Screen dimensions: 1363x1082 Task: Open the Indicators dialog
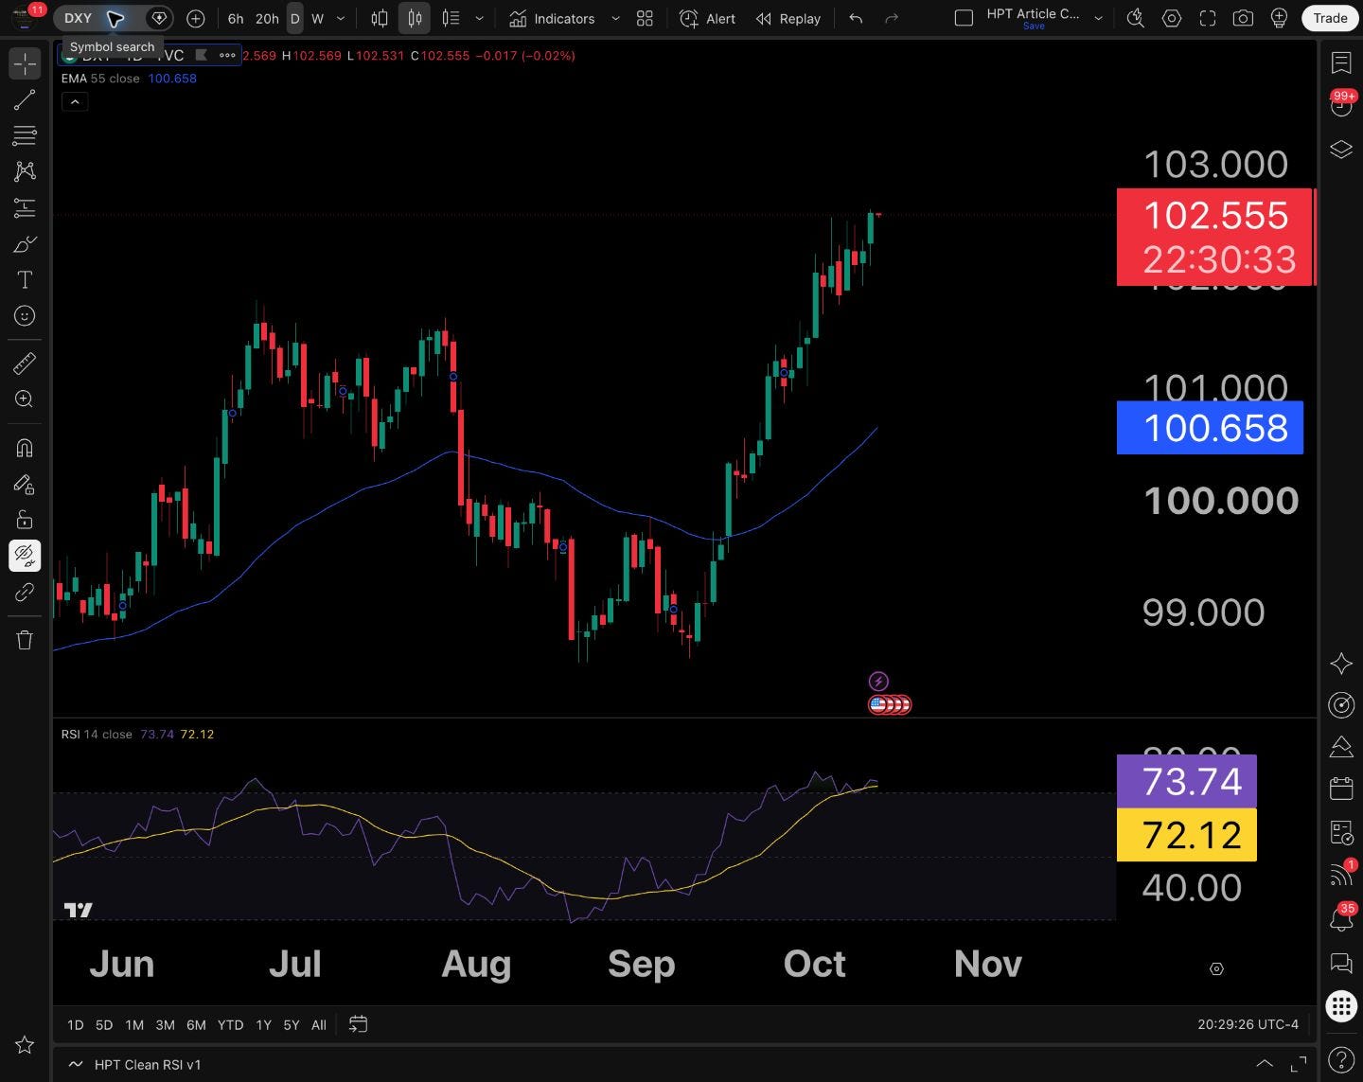[552, 18]
